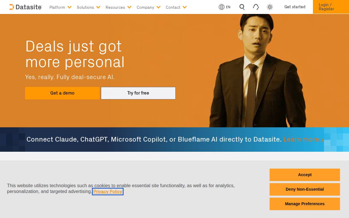The height and width of the screenshot is (218, 349).
Task: Click the 'Deals just got more personal' headline
Action: pos(75,54)
